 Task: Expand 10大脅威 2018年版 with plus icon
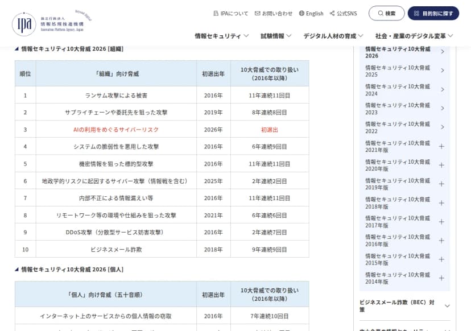441,202
